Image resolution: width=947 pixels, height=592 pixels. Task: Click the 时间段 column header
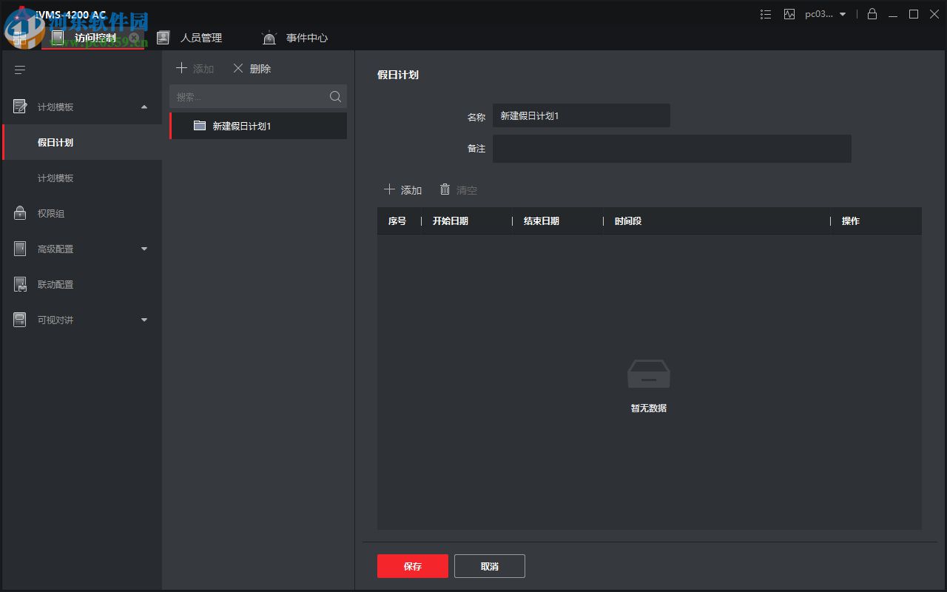(x=628, y=221)
